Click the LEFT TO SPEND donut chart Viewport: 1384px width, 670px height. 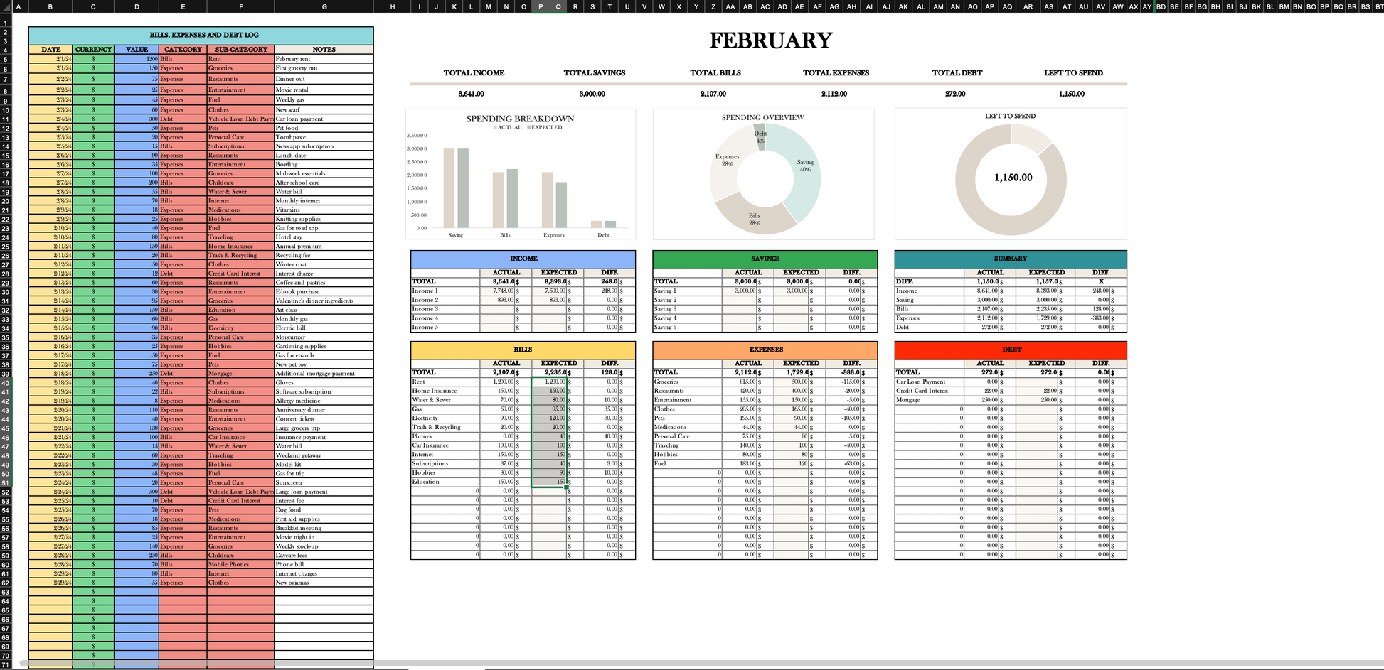click(x=1011, y=174)
